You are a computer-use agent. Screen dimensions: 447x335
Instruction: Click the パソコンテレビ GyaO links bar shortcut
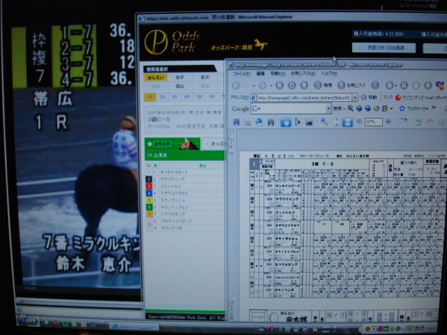421,98
